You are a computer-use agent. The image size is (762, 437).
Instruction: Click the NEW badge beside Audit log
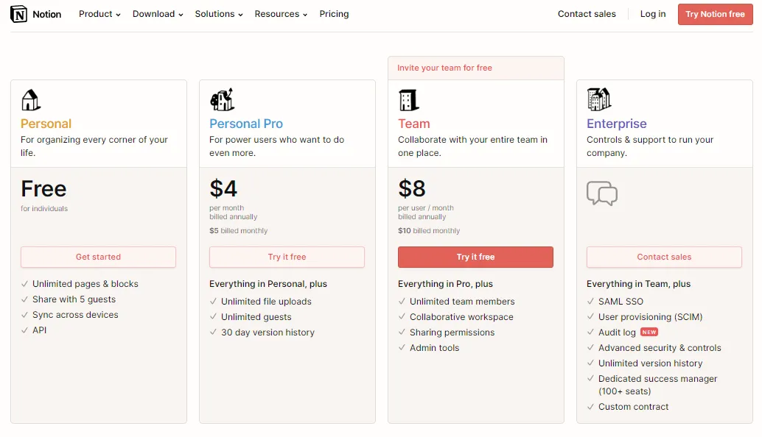point(649,333)
